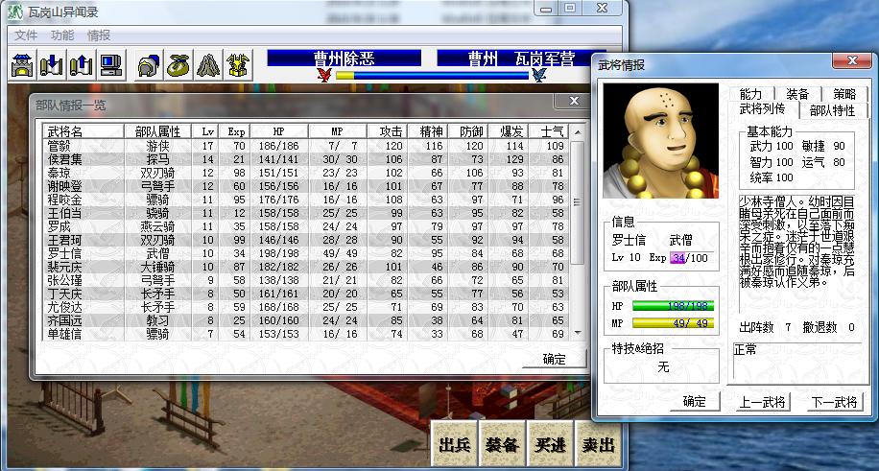Open the 情报 menu
Viewport: 879px width, 471px height.
[99, 35]
